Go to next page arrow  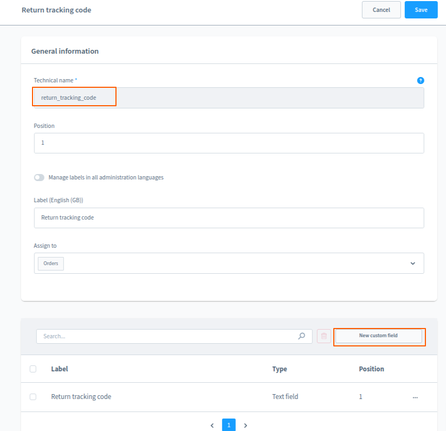click(245, 425)
